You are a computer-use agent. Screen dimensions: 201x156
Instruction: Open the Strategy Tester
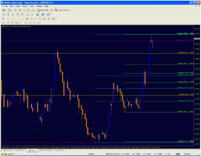(x=33, y=10)
